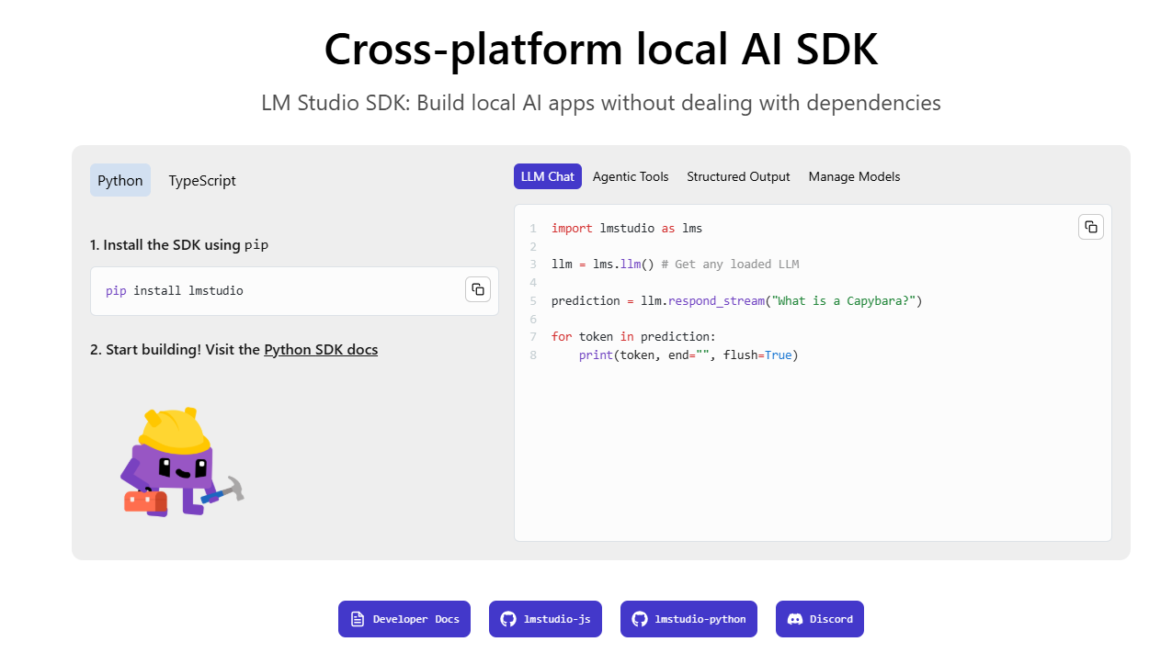The width and height of the screenshot is (1172, 653).
Task: Click the respond_stream prediction code line
Action: tap(736, 300)
